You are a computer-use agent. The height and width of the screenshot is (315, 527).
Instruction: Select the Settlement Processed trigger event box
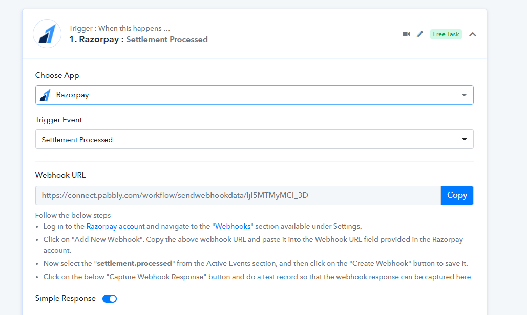click(255, 139)
